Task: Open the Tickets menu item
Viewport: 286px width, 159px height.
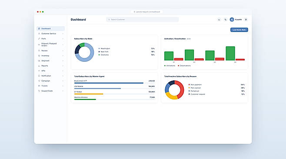Action: coord(50,86)
